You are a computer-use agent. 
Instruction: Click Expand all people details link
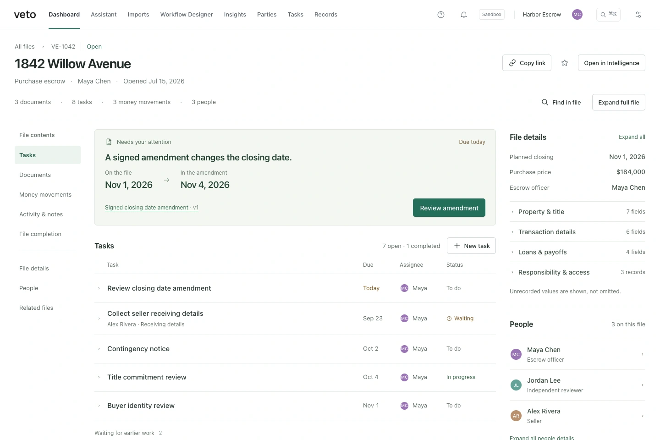click(542, 438)
